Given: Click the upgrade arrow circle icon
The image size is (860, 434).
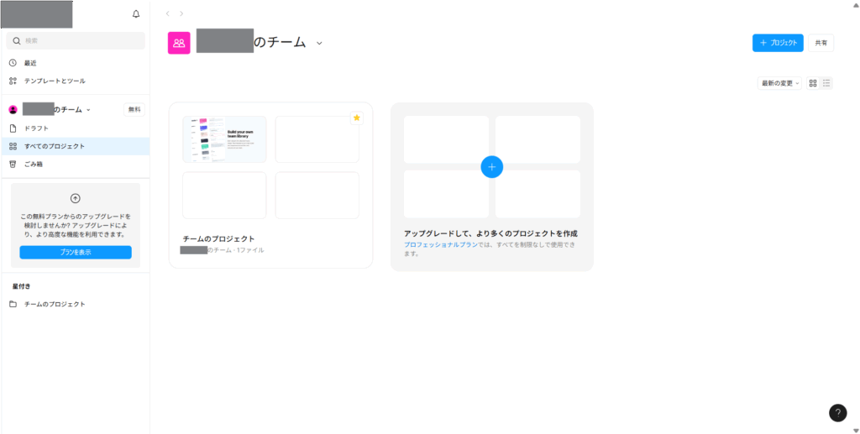Looking at the screenshot, I should tap(76, 198).
